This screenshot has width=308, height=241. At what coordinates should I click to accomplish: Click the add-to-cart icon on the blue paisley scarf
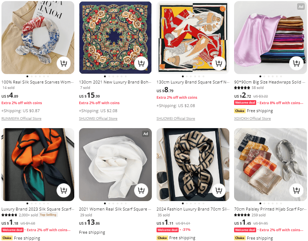pyautogui.click(x=64, y=63)
